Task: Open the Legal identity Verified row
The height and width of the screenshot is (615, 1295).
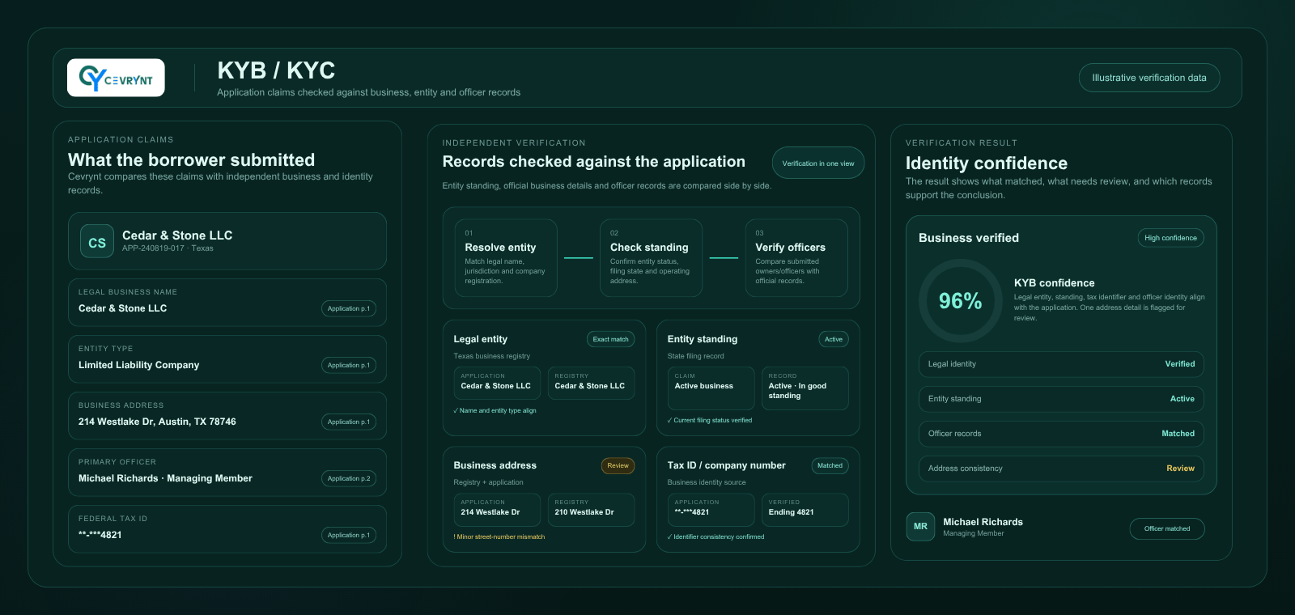Action: 1061,364
